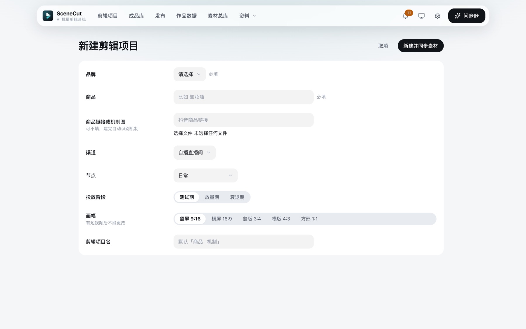
Task: Open the 品牌 请选择 dropdown
Action: [x=190, y=74]
